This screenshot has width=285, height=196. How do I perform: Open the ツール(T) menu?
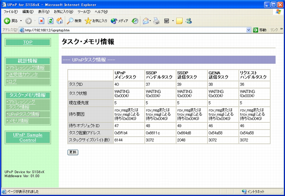click(x=84, y=12)
